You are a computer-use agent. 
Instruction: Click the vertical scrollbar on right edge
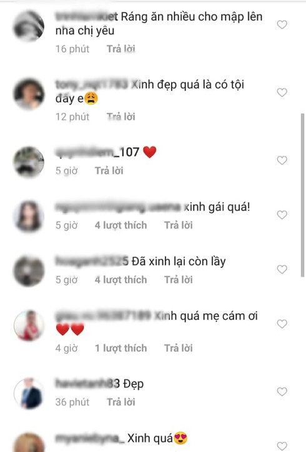point(302,195)
